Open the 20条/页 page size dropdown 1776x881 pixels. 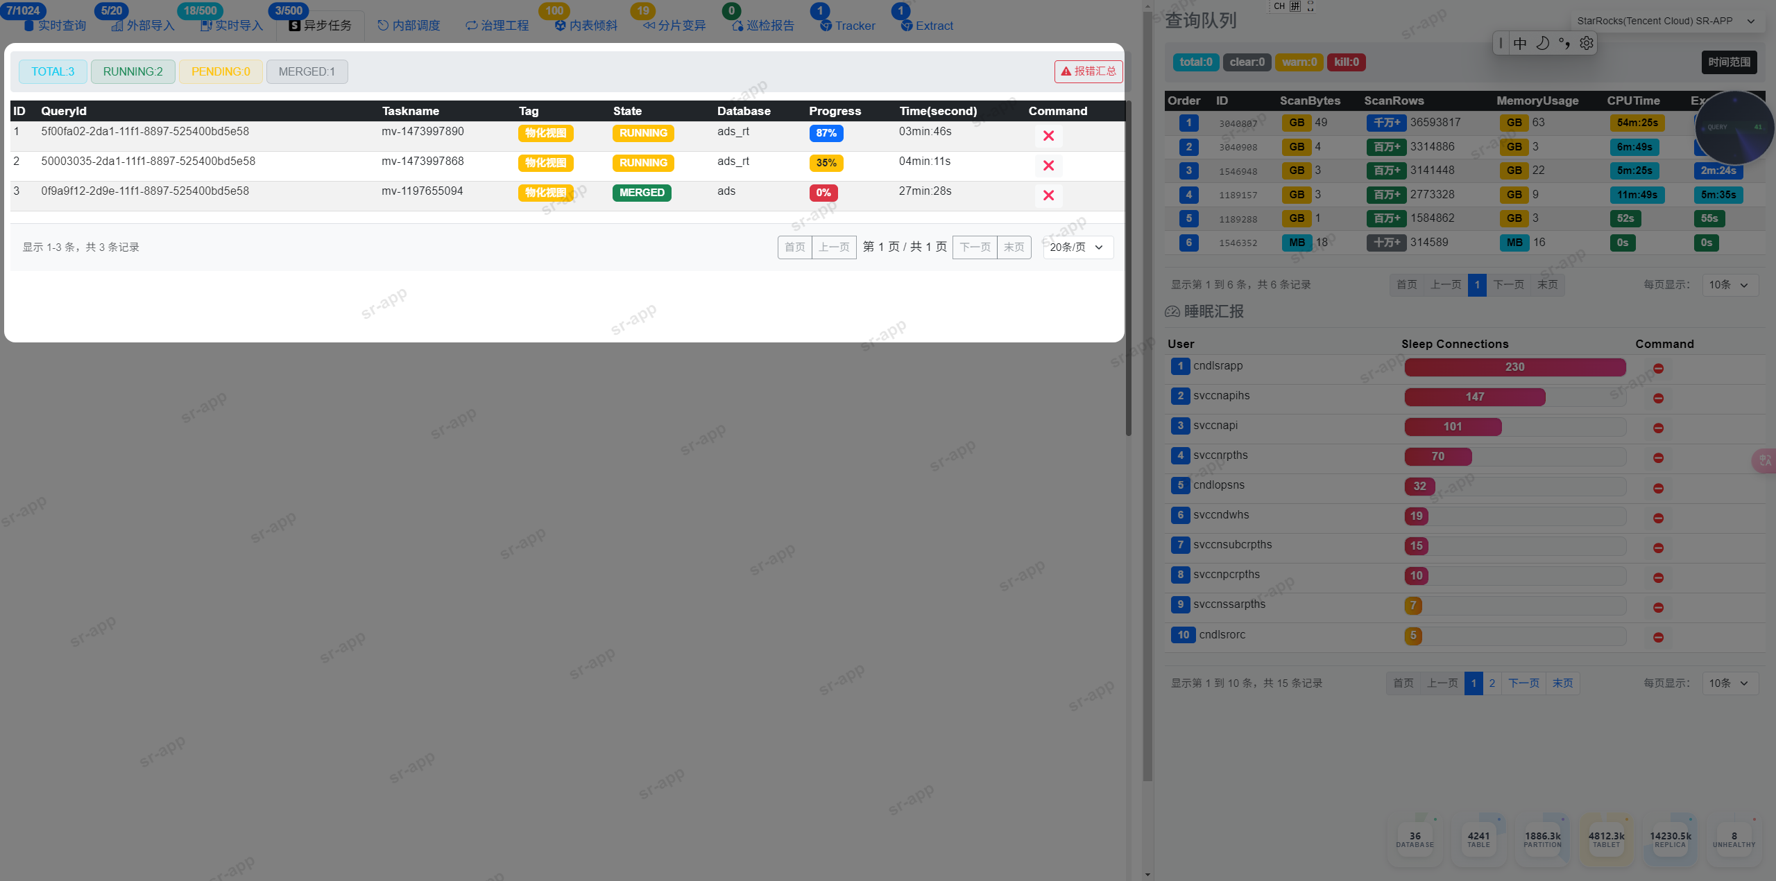(x=1077, y=247)
